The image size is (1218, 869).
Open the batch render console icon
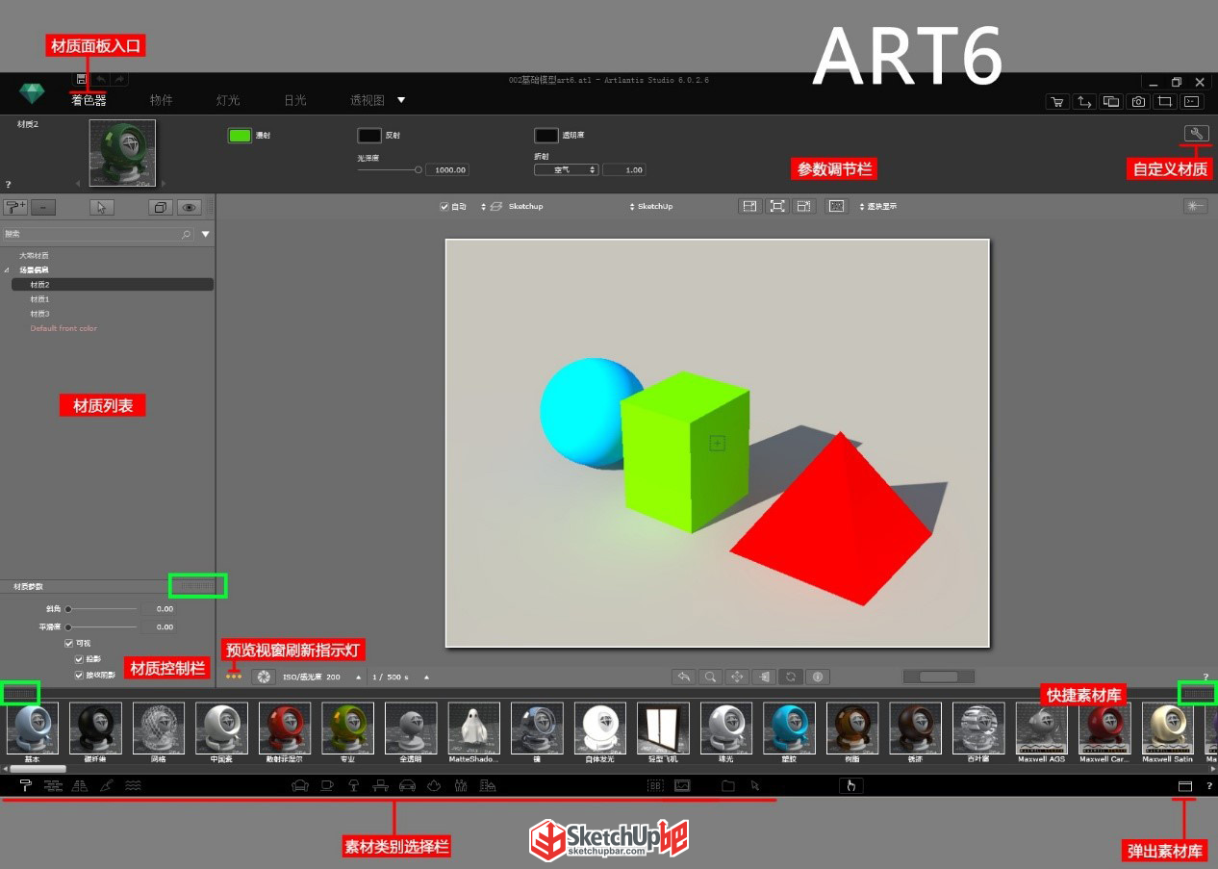[1192, 101]
